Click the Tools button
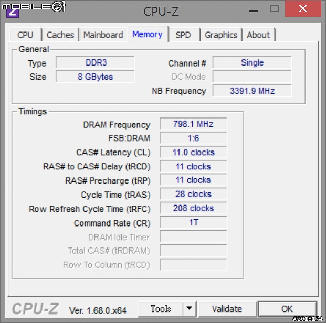 (x=161, y=309)
